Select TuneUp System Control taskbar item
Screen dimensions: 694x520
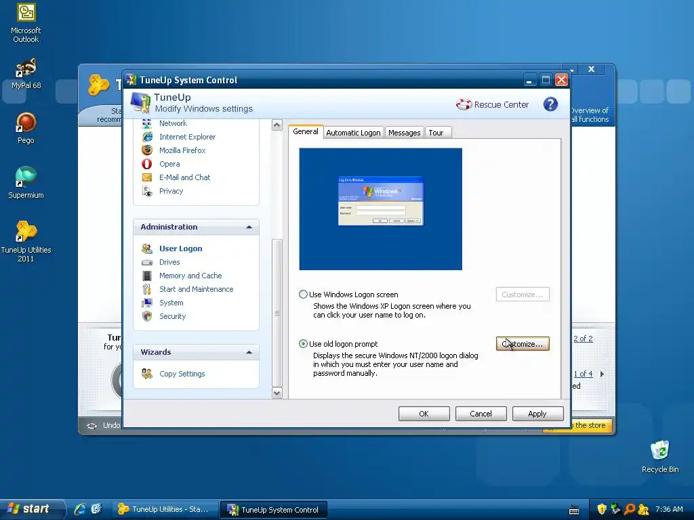pyautogui.click(x=274, y=510)
